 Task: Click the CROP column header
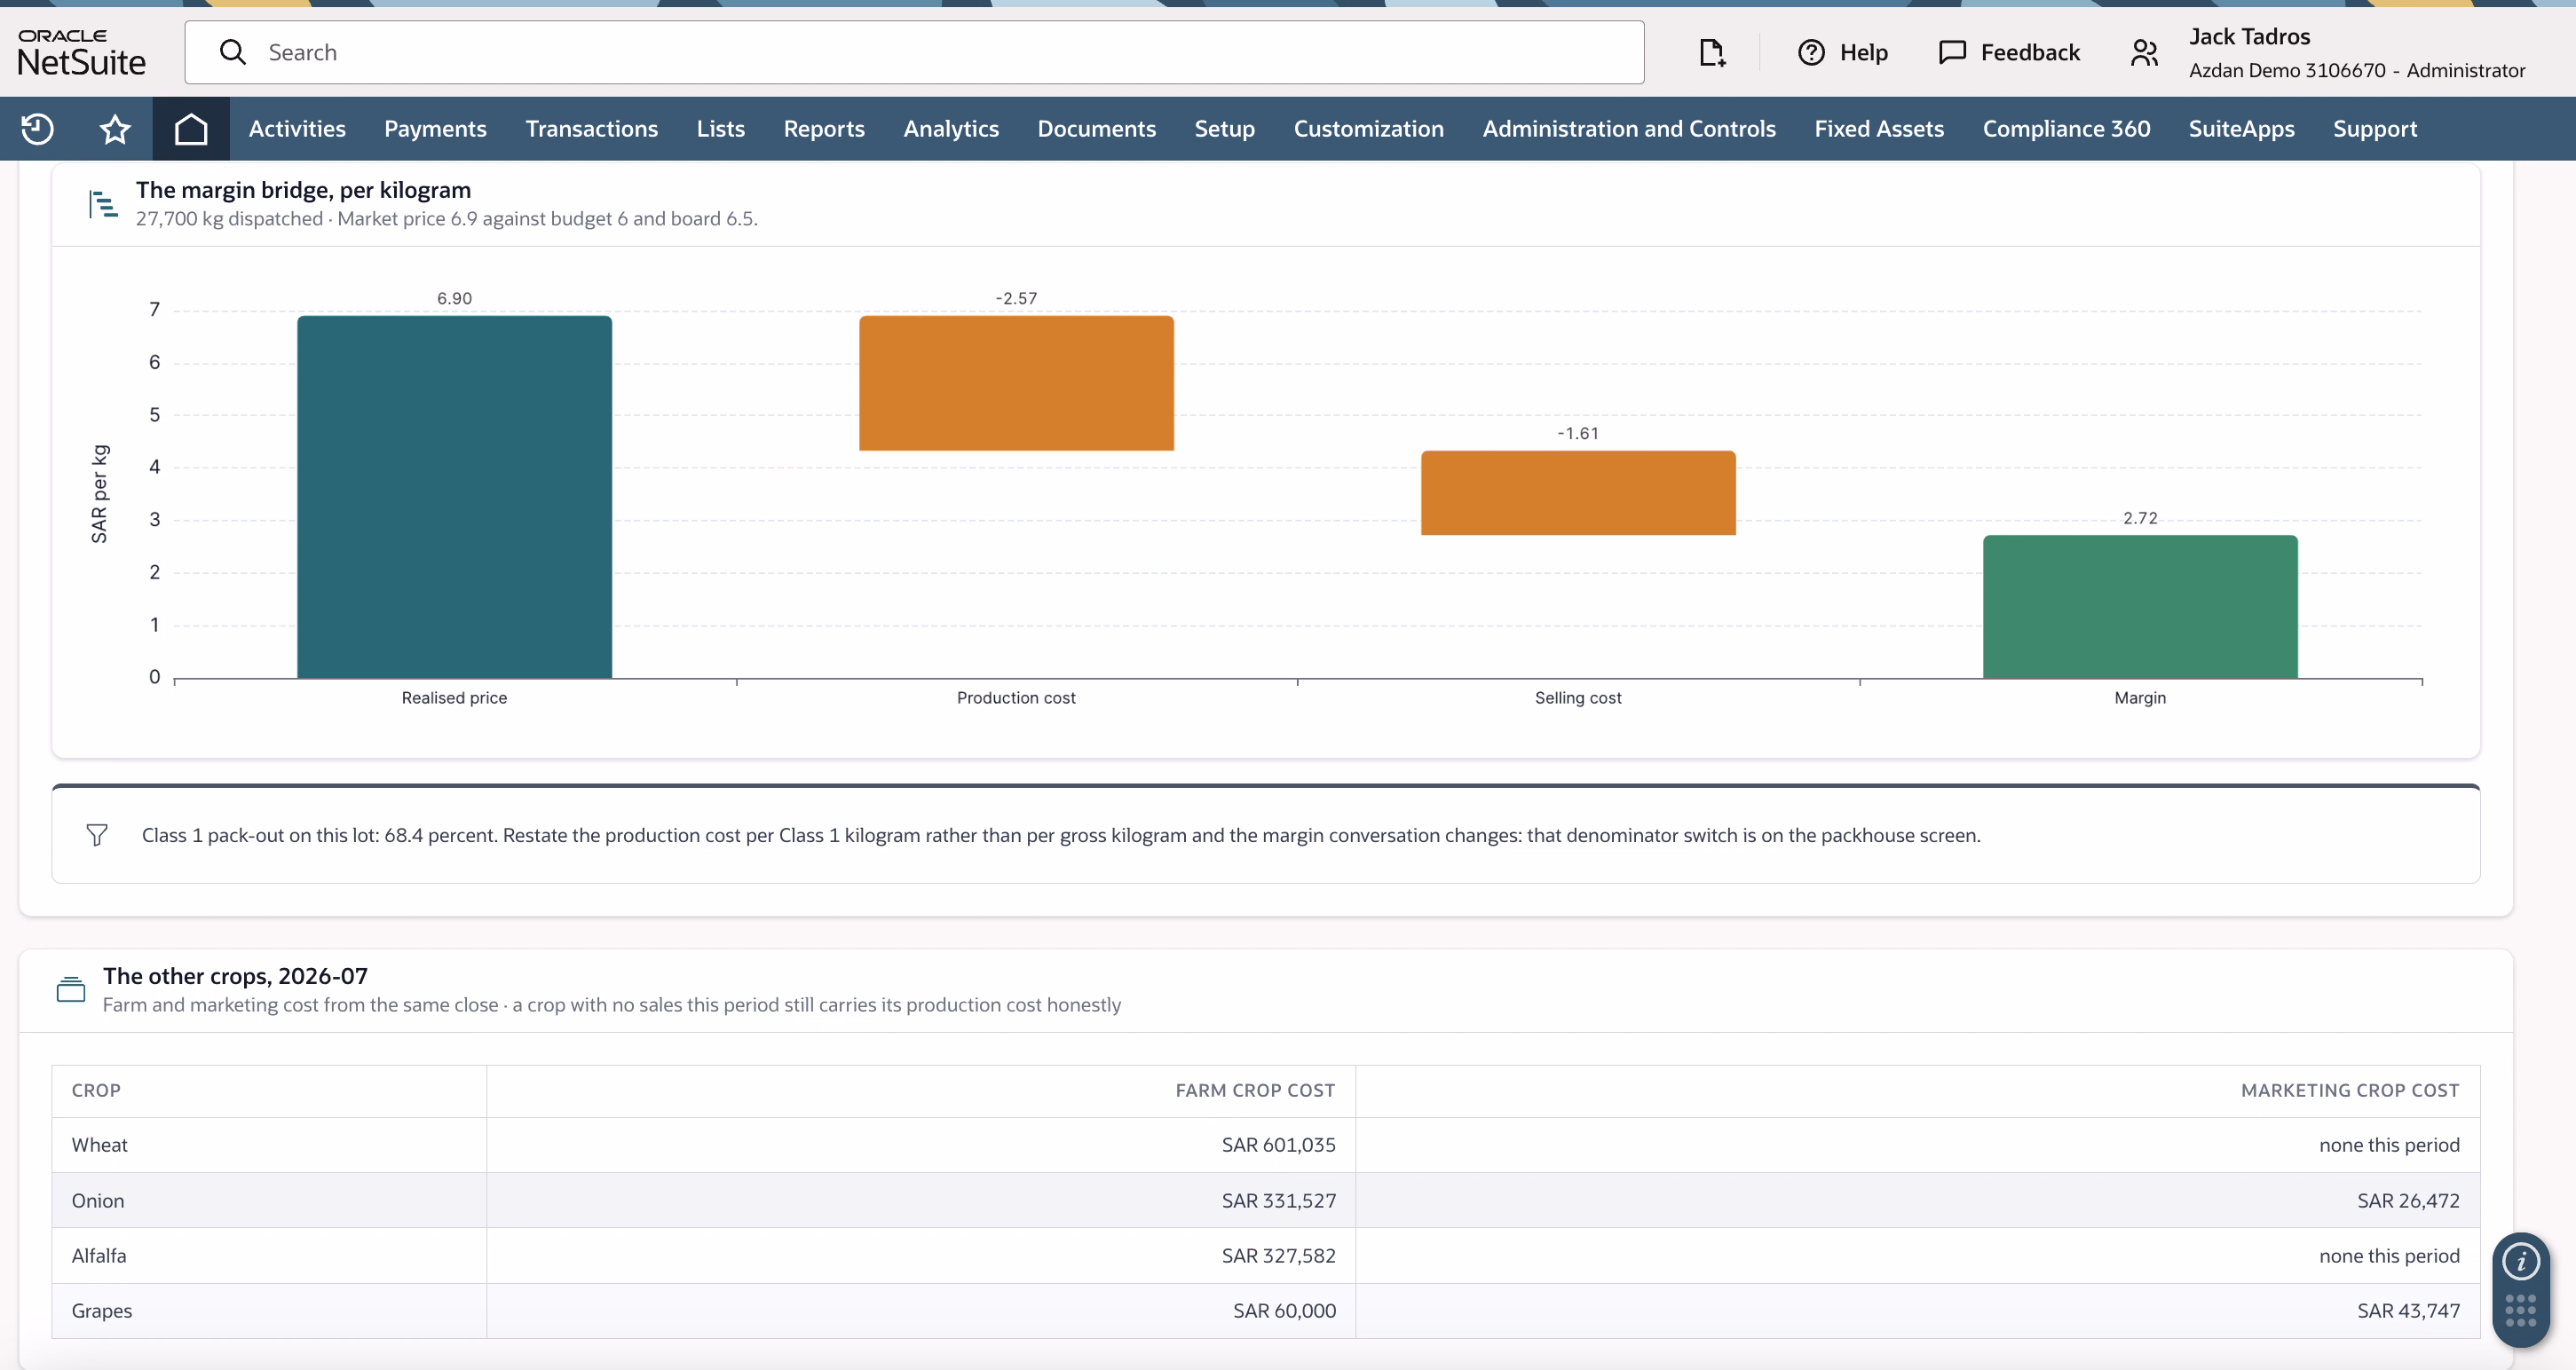96,1090
